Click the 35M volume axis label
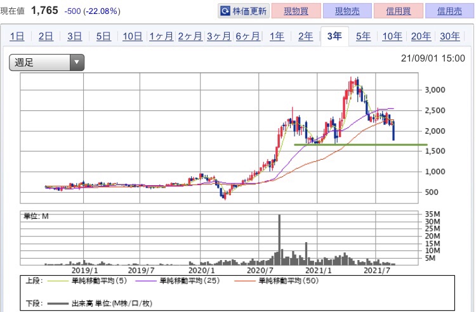The width and height of the screenshot is (476, 312). (x=432, y=214)
